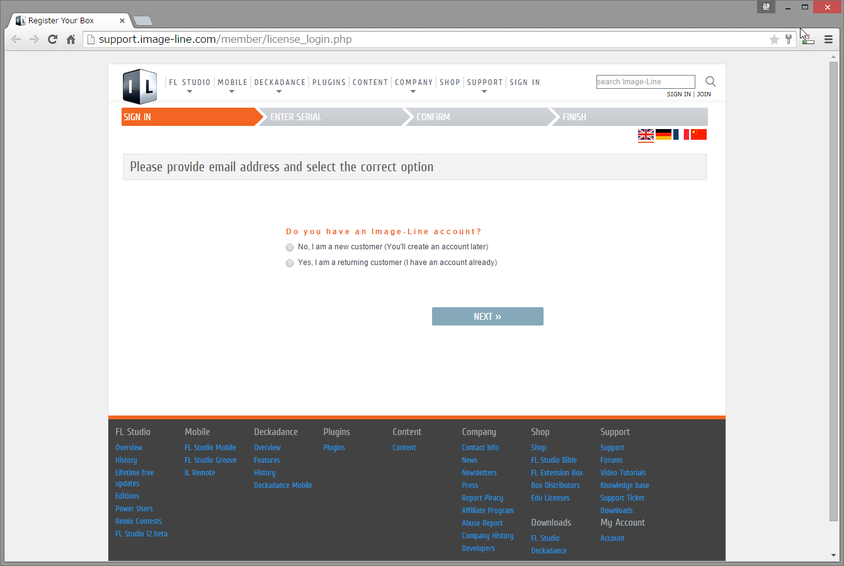Expand the Support menu arrow
The height and width of the screenshot is (566, 844).
pos(484,92)
